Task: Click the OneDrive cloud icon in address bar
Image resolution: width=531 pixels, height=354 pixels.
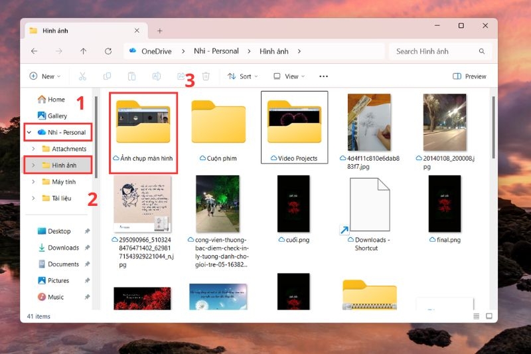Action: coord(133,51)
